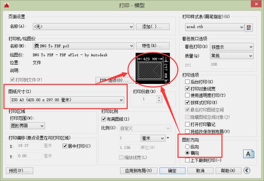
Task: Toggle the 居中打印 checkbox
Action: tap(65, 146)
